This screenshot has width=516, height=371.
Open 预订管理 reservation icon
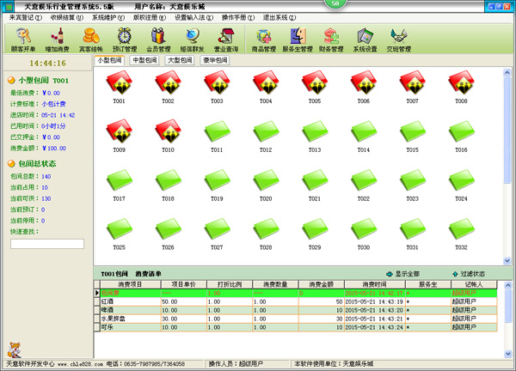coord(125,39)
